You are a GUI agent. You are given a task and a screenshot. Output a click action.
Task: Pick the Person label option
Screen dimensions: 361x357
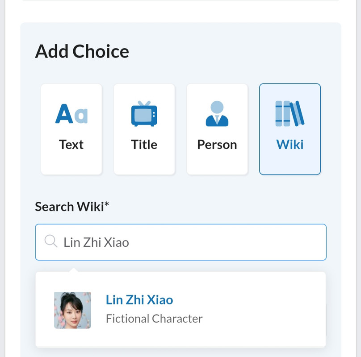[217, 145]
